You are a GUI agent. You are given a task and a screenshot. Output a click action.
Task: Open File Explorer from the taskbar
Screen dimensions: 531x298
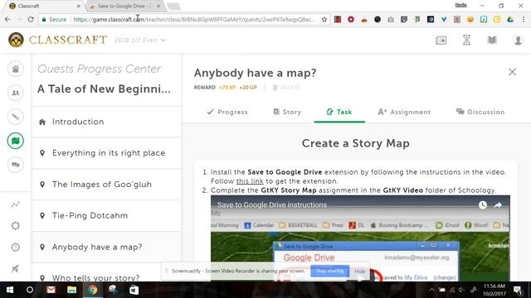[72, 290]
